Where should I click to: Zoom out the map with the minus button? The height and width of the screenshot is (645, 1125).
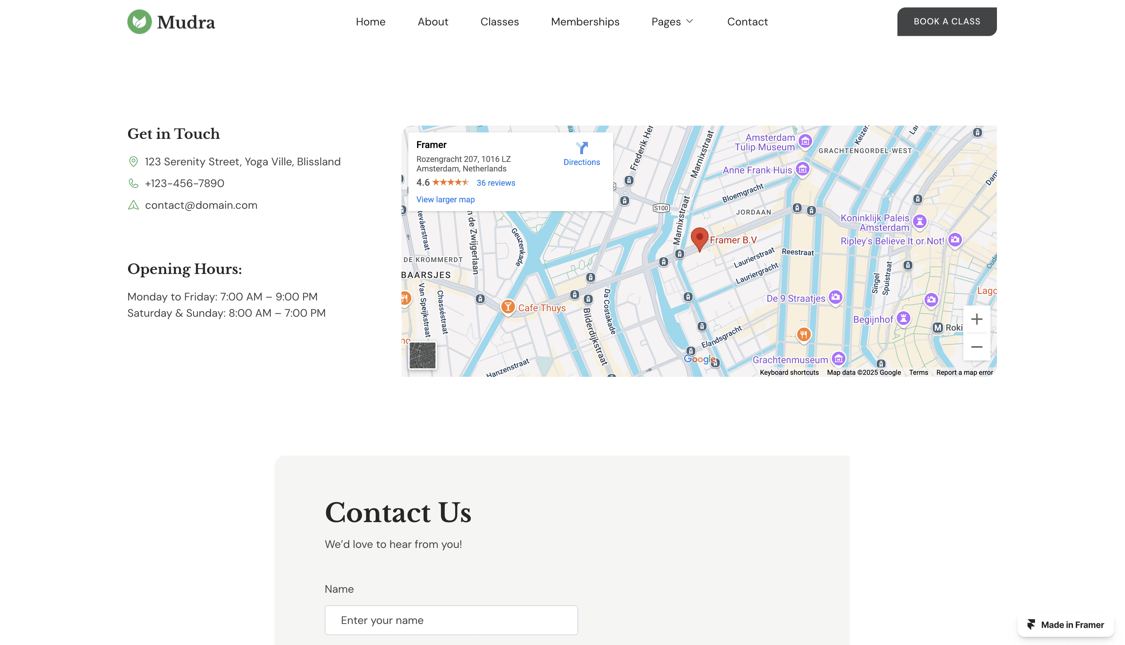pos(976,347)
